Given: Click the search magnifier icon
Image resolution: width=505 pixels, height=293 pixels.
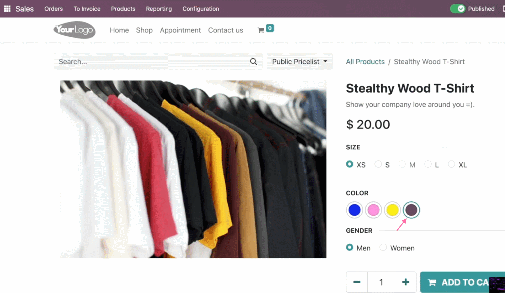Looking at the screenshot, I should (x=253, y=61).
